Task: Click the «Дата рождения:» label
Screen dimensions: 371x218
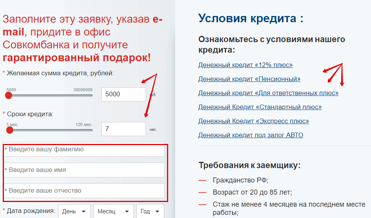Action: click(31, 211)
